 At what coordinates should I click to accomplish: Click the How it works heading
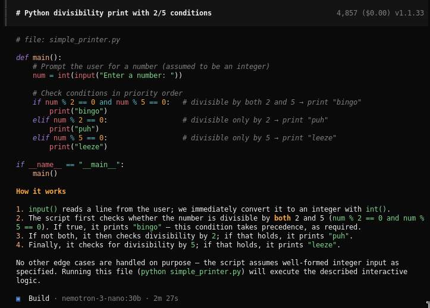tap(41, 191)
